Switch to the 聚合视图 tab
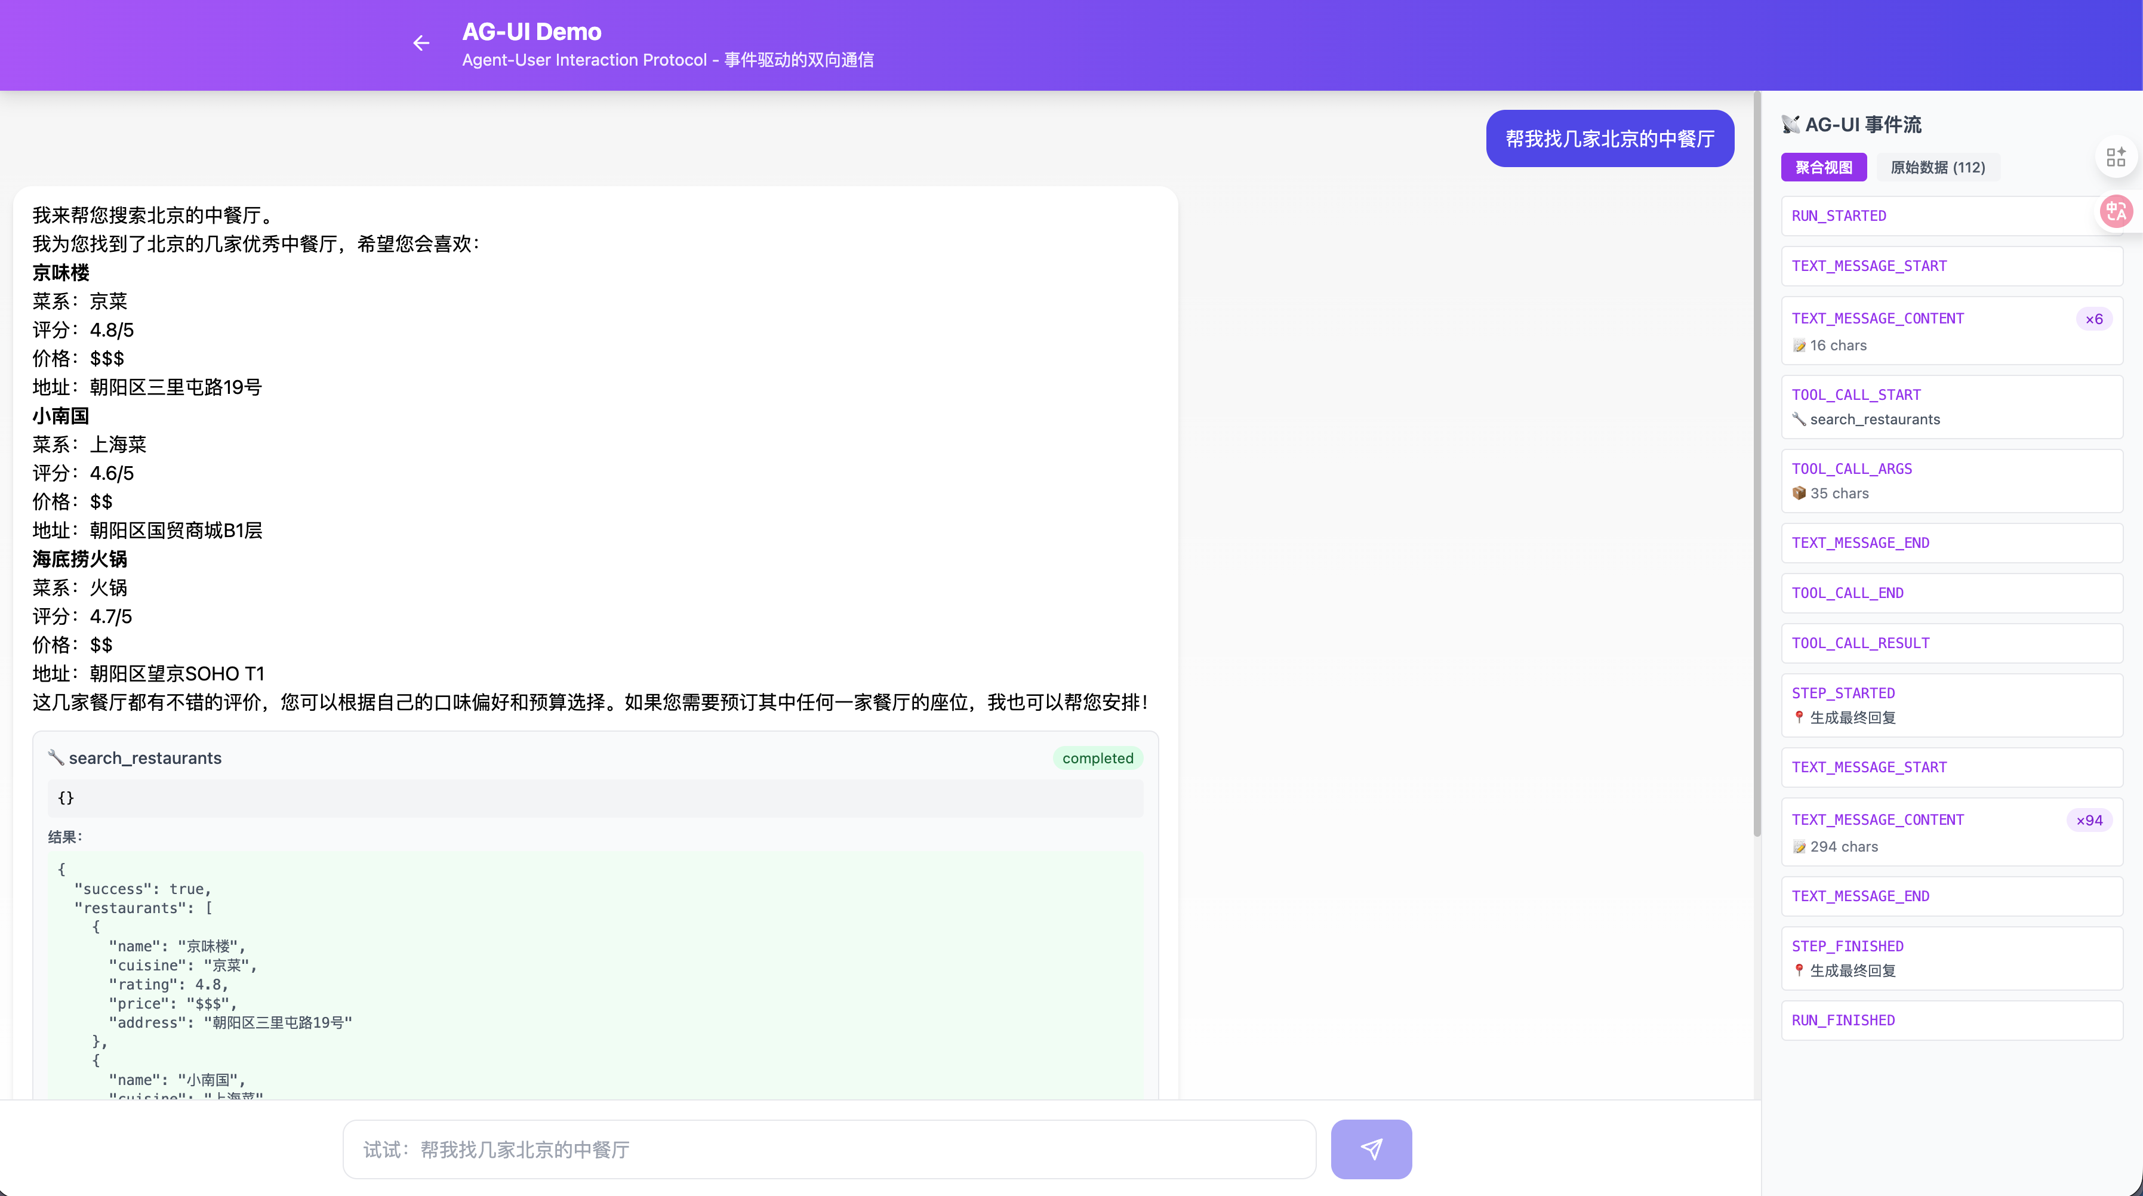The width and height of the screenshot is (2143, 1196). click(1824, 167)
